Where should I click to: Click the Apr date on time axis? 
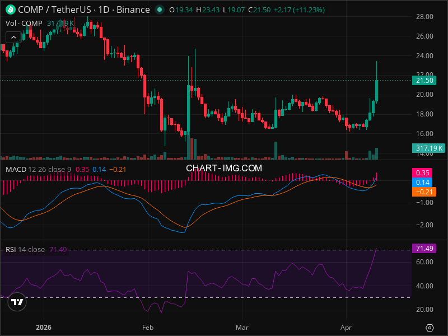coord(346,328)
